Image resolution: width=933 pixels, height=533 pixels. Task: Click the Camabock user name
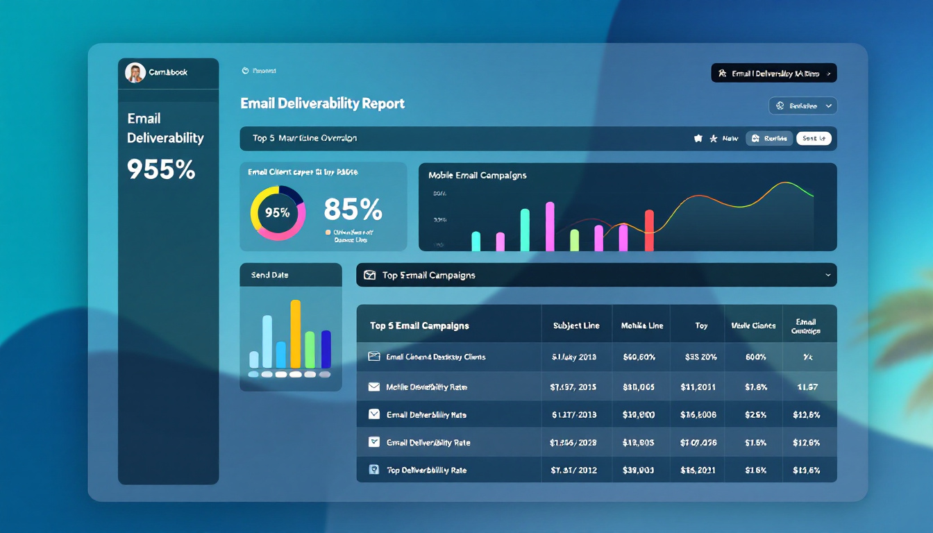coord(168,72)
